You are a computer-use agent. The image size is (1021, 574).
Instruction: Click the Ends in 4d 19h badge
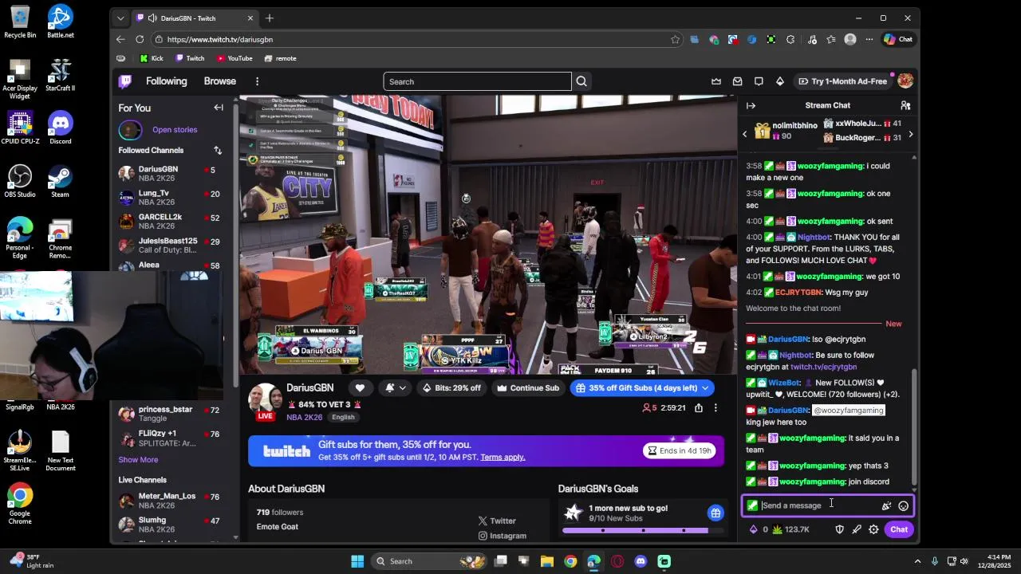(680, 451)
